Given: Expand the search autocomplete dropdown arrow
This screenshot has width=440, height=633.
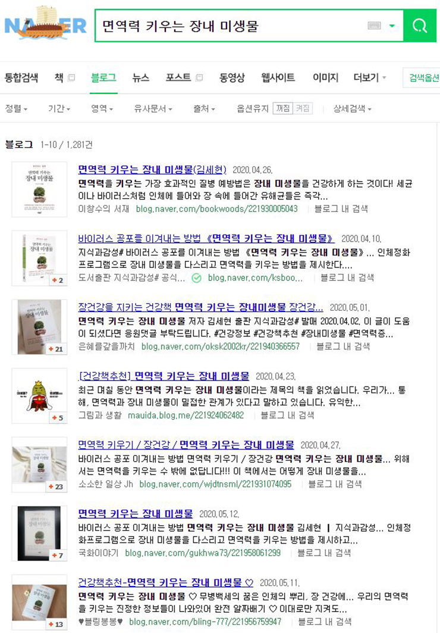Looking at the screenshot, I should 392,26.
